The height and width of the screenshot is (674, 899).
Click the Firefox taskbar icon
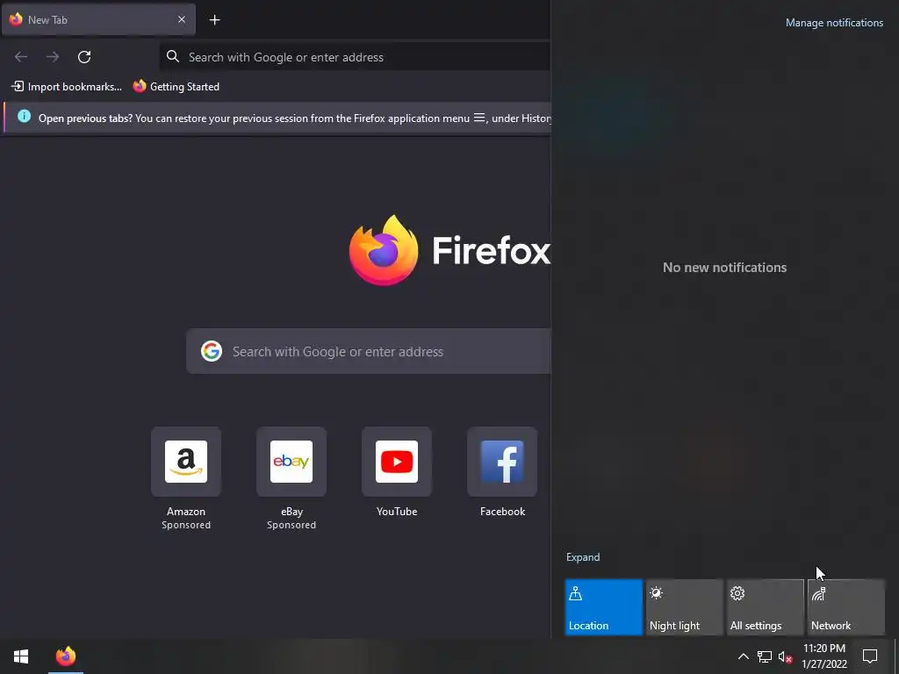66,656
